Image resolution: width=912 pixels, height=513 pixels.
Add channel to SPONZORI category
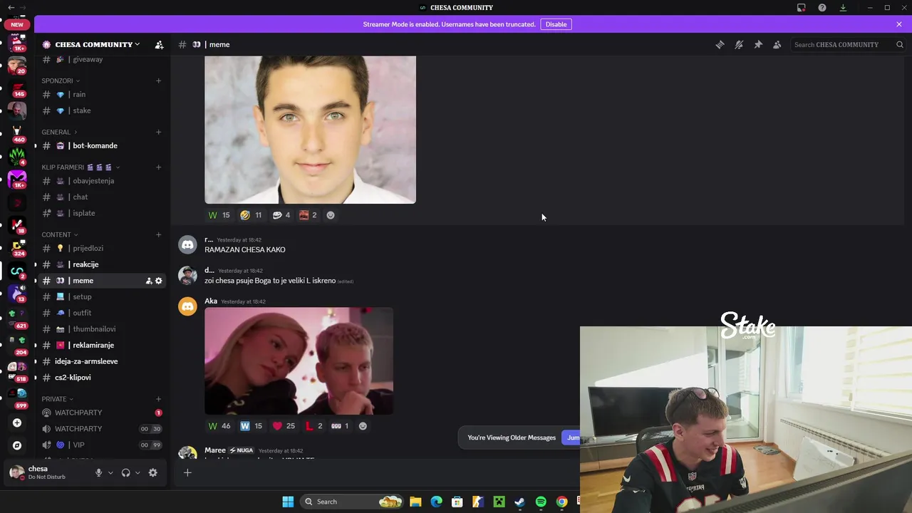tap(158, 81)
